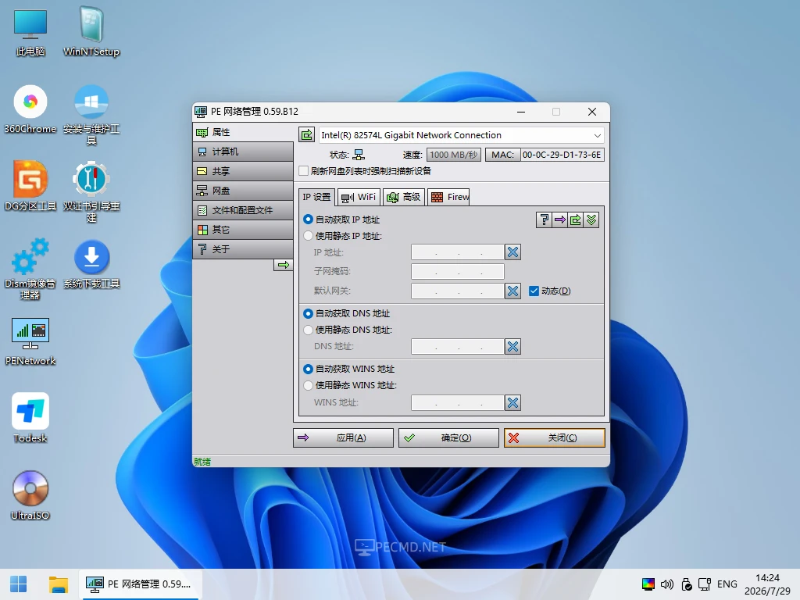
Task: Click the 默认网关 input field
Action: pos(458,291)
